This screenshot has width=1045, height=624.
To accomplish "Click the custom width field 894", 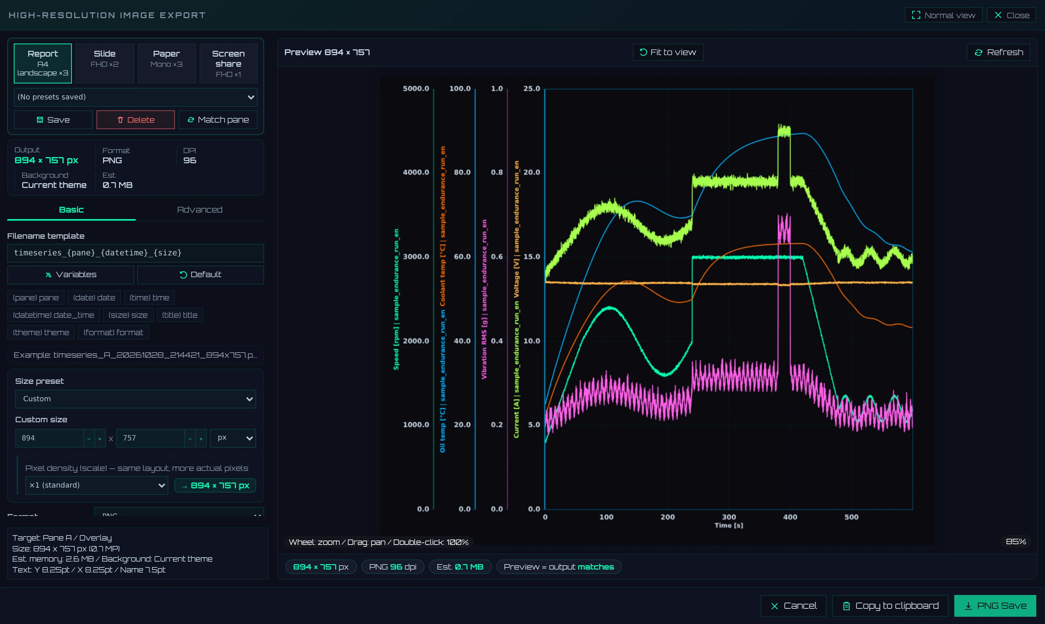I will click(49, 438).
